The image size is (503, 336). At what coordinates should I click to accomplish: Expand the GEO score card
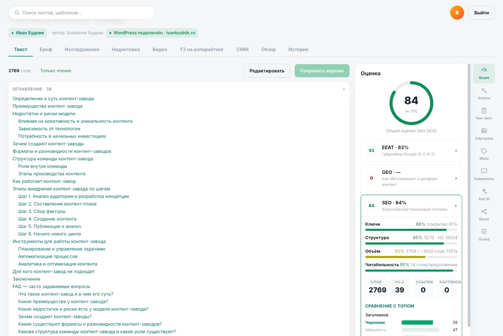(x=411, y=178)
